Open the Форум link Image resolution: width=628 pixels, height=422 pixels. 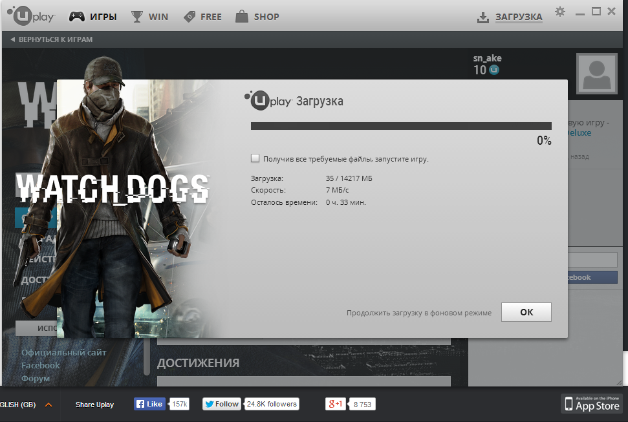pos(36,378)
